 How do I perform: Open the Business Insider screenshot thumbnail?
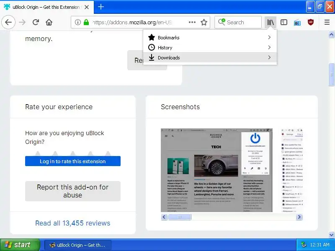click(216, 170)
